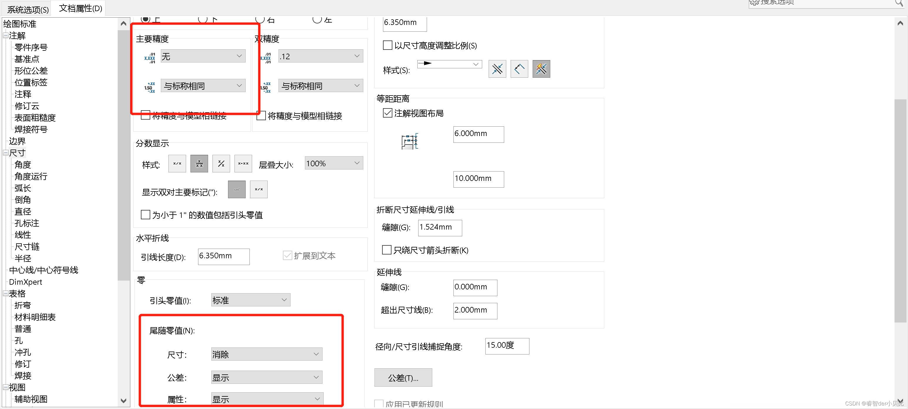Click the middle arrow placement icon
The width and height of the screenshot is (908, 409).
pyautogui.click(x=519, y=69)
